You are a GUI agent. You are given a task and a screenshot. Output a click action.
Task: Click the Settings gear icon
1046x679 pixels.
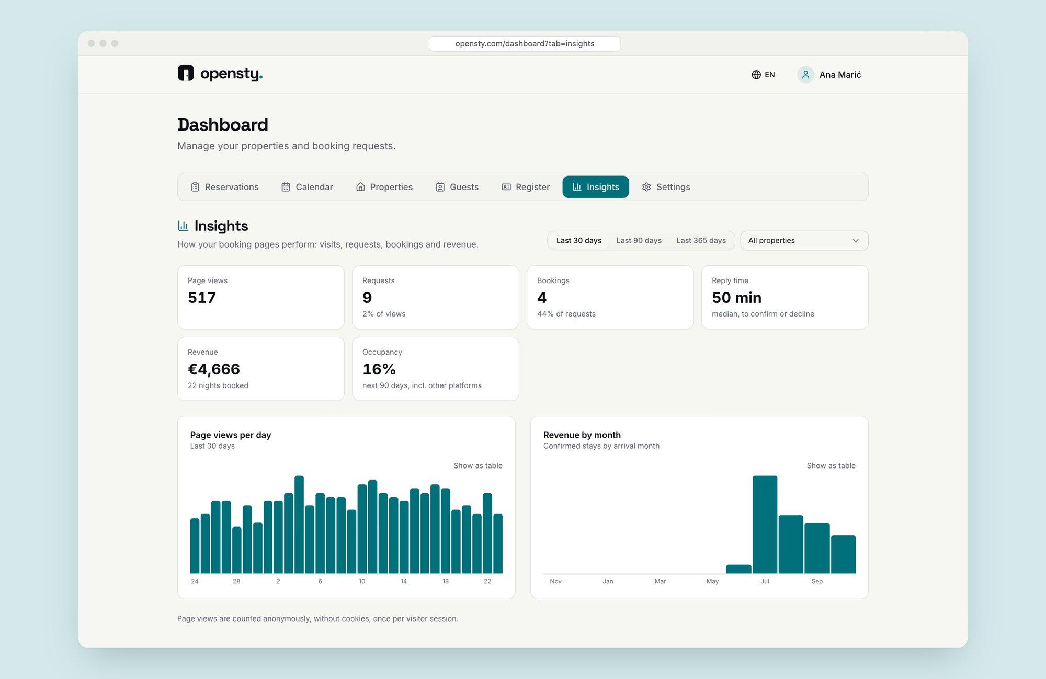(646, 187)
